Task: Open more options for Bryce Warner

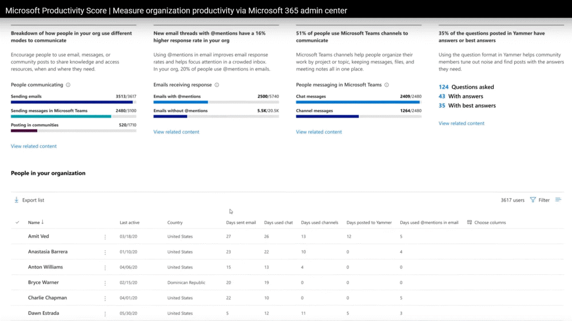Action: pos(105,283)
